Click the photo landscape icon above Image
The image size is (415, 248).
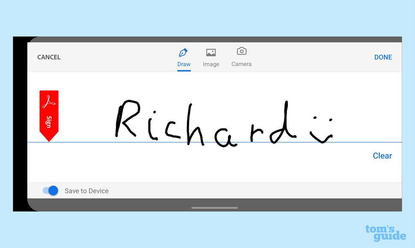click(211, 52)
